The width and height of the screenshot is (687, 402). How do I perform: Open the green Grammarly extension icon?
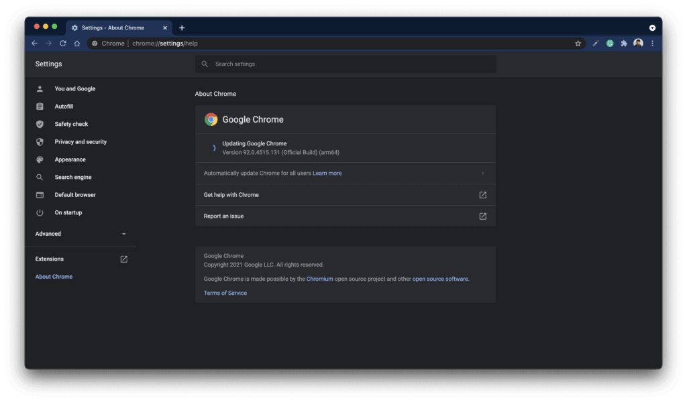click(x=610, y=44)
